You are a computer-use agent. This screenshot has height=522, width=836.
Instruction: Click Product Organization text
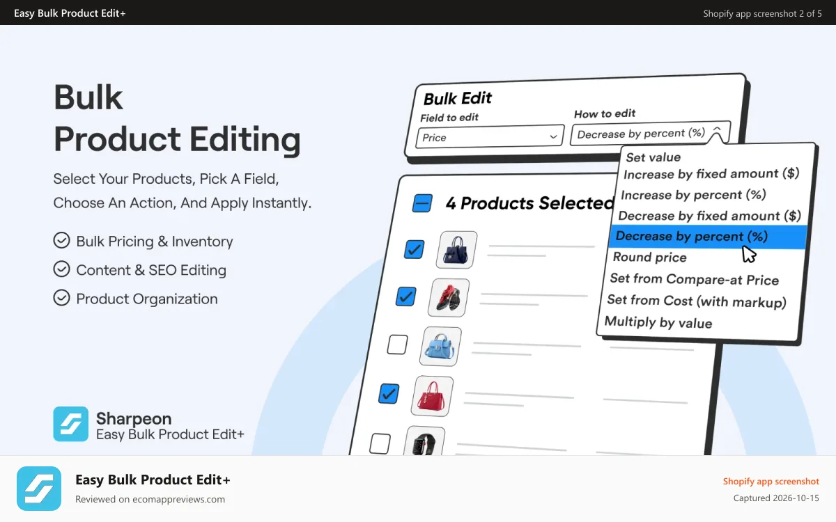pos(147,299)
